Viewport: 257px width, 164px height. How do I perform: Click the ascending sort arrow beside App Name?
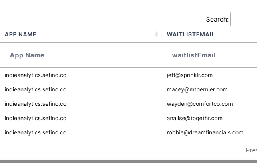(157, 33)
